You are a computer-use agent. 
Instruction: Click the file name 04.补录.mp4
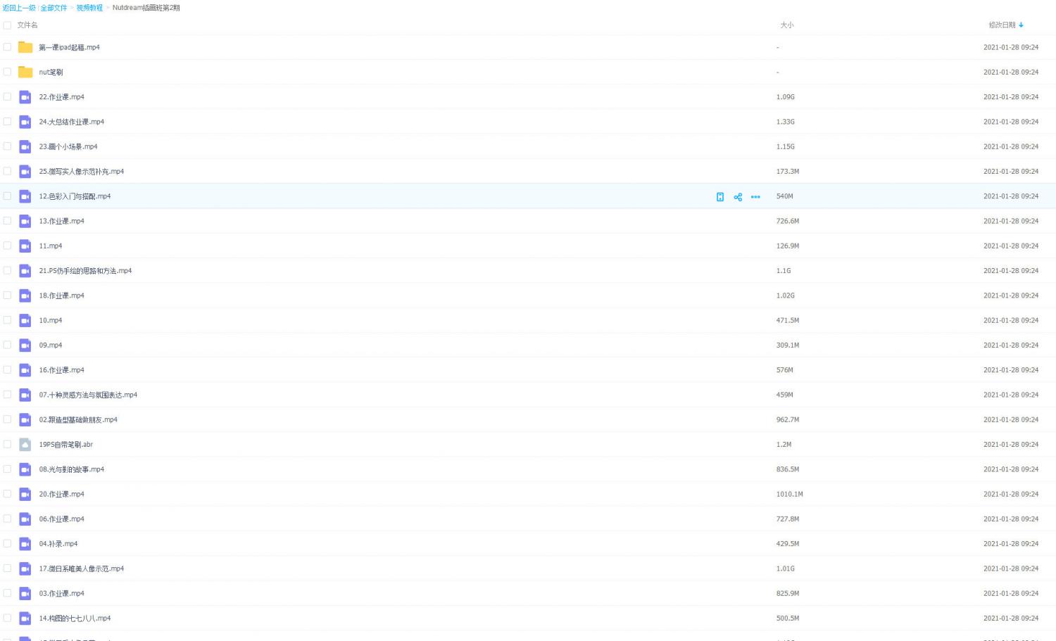tap(58, 544)
